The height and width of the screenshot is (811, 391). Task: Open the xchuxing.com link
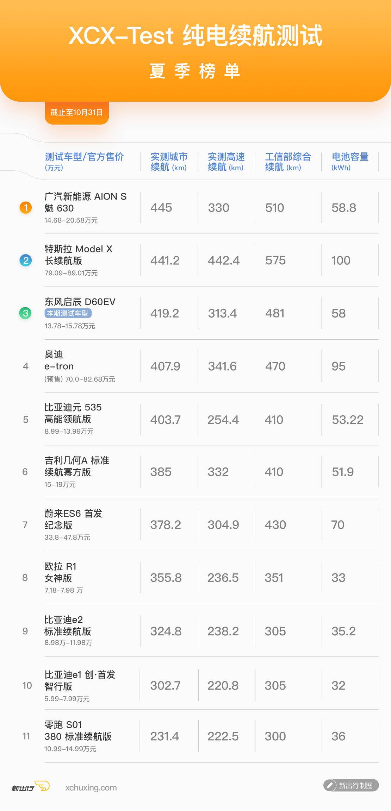pos(91,788)
